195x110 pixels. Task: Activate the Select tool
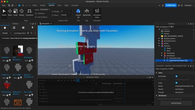click(4, 13)
